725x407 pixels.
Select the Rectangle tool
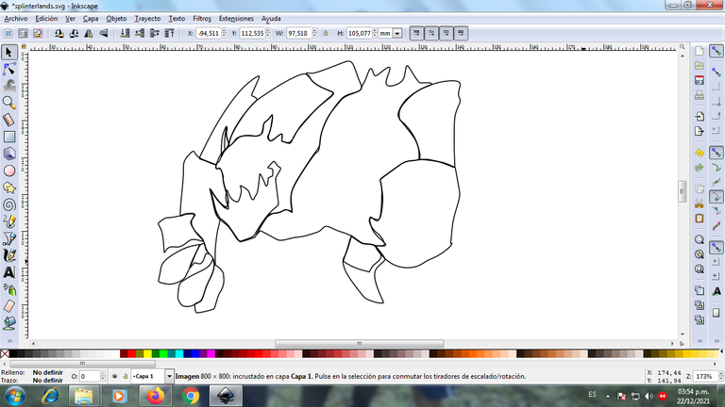8,137
